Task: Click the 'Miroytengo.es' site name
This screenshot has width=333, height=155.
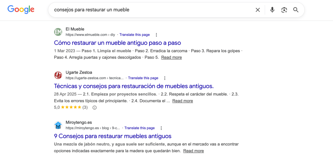Action: pyautogui.click(x=79, y=122)
